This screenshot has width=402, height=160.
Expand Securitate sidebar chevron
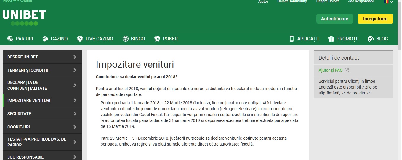tap(75, 114)
